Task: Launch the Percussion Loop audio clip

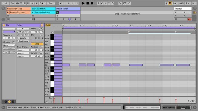Action: click(8, 12)
